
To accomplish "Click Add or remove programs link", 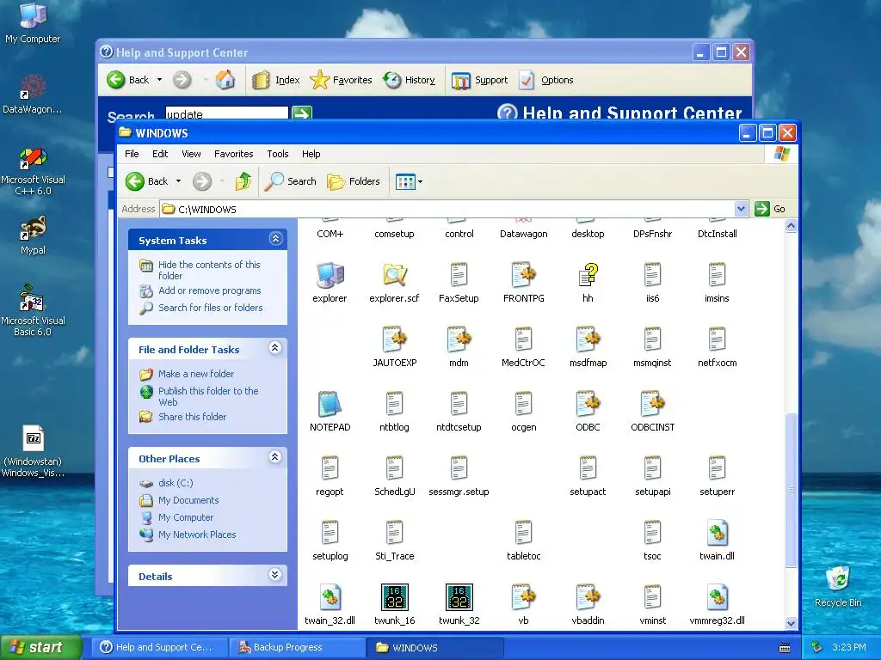I will click(210, 290).
